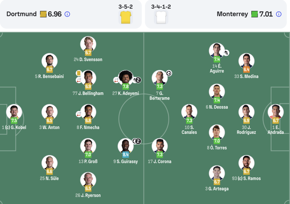290x204 pixels.
Task: Click F. Nmecha's substitution icon
Action: (79, 114)
